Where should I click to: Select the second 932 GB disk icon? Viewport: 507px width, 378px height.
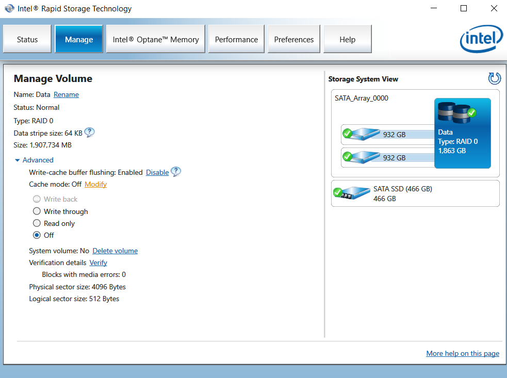tap(362, 157)
